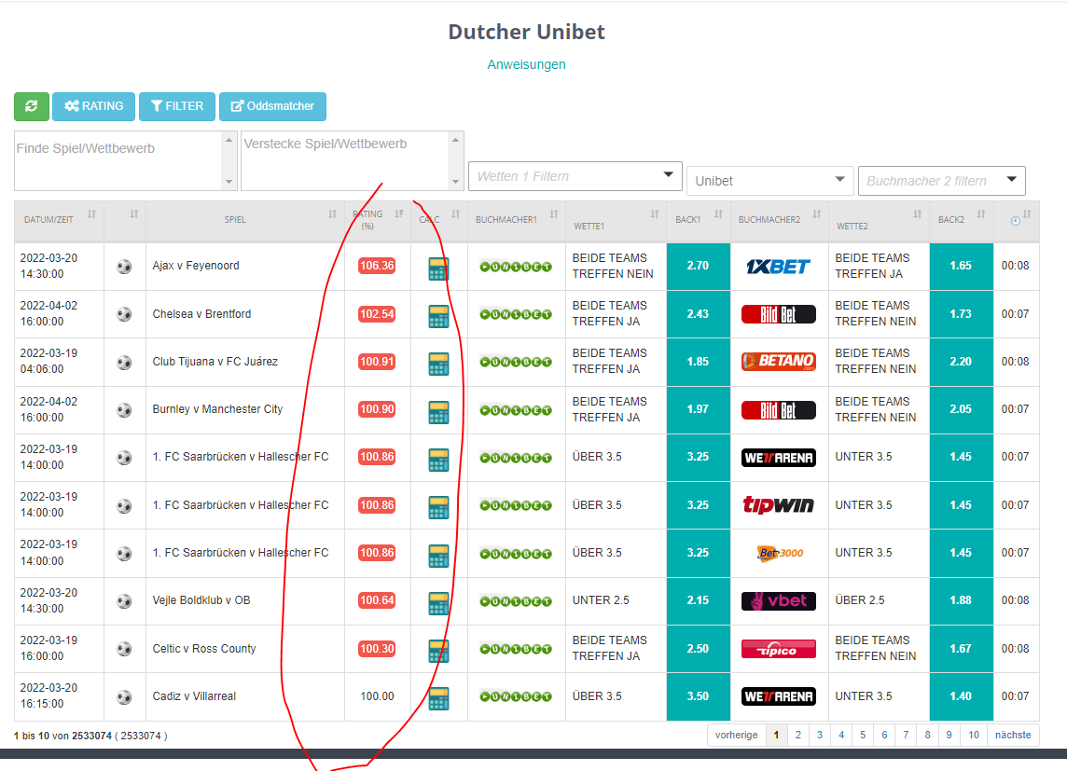The height and width of the screenshot is (771, 1067).
Task: Jump to page 10 in pagination
Action: [x=973, y=735]
